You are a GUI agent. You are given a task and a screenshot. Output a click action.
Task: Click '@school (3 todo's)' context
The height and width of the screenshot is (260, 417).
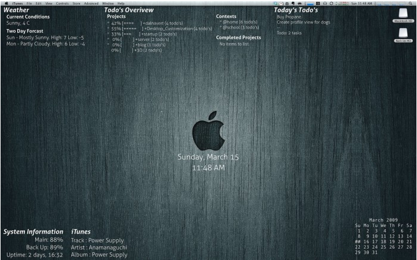click(239, 27)
